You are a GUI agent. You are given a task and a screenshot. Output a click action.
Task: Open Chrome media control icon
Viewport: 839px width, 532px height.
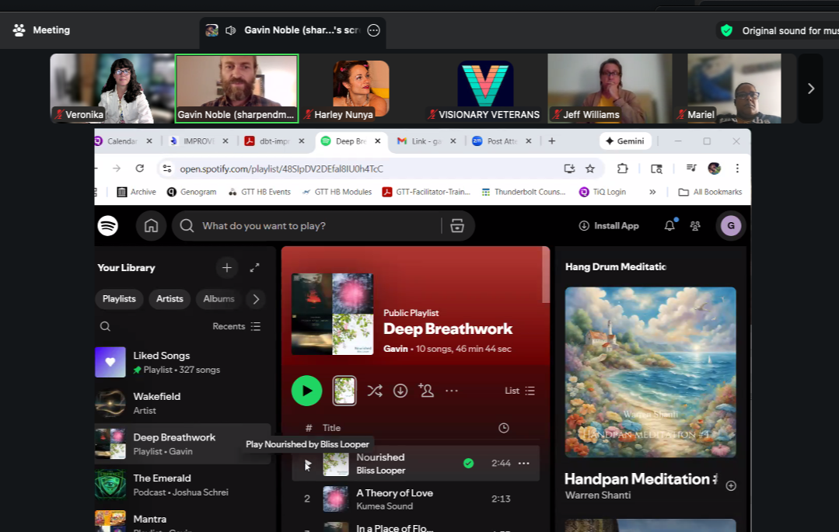690,169
